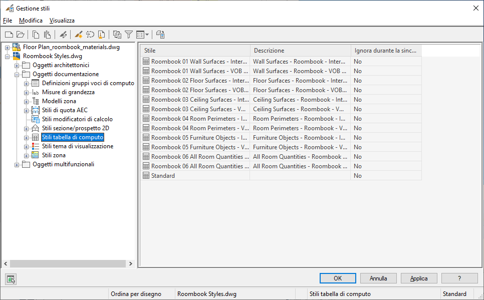Click the bottom-left floating viewer icon

[11, 279]
